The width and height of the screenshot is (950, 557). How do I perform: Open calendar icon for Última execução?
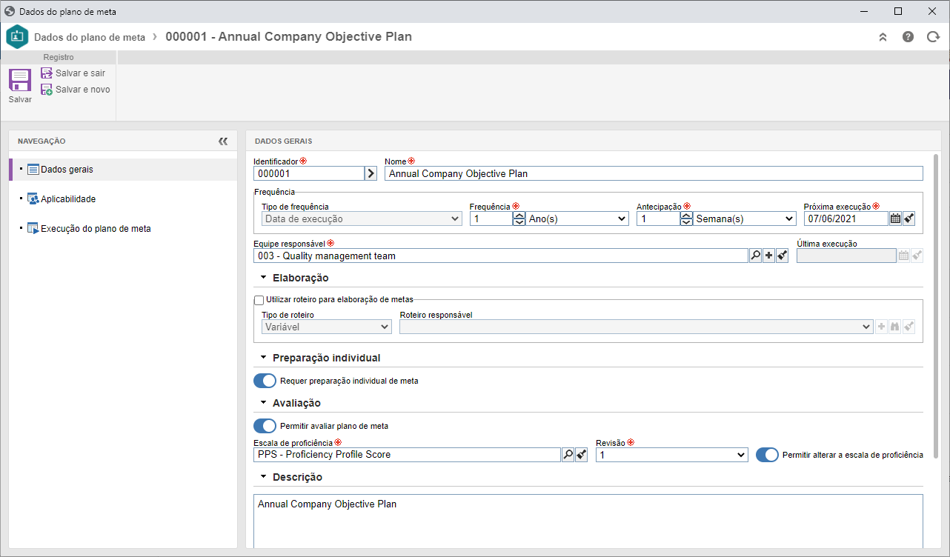tap(903, 256)
